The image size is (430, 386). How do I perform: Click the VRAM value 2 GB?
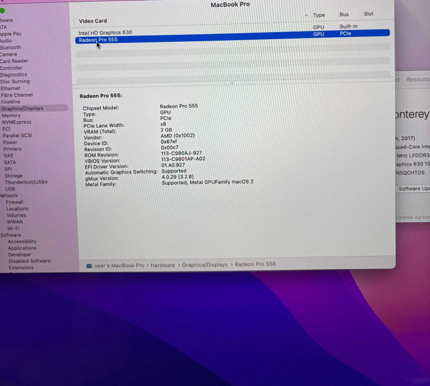tap(166, 130)
